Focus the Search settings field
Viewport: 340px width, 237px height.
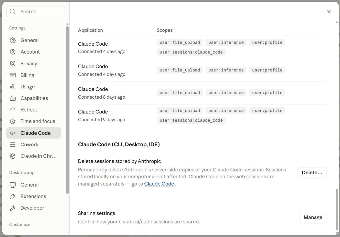(x=36, y=12)
